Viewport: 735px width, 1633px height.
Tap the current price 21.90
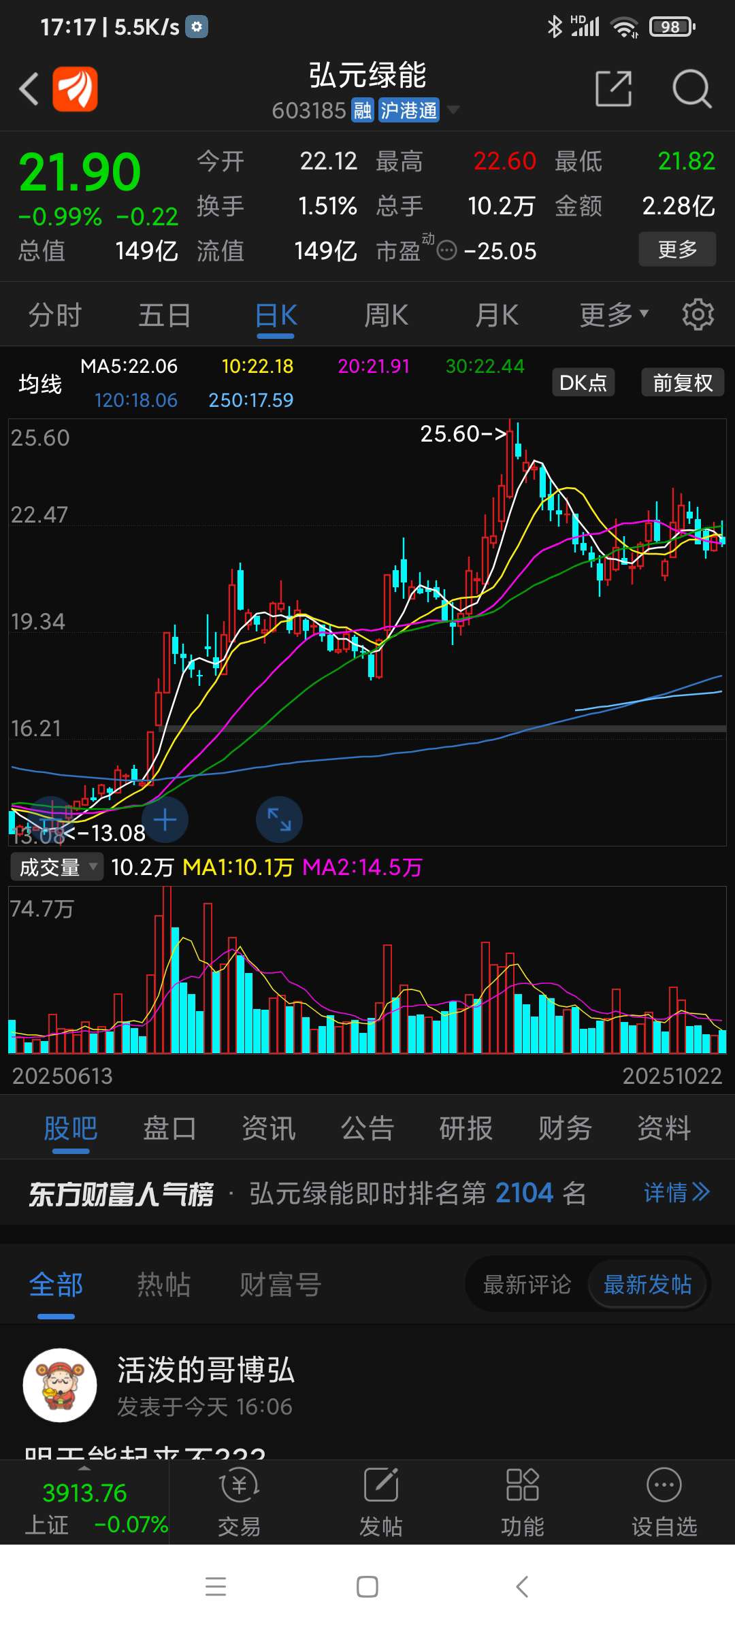[80, 172]
